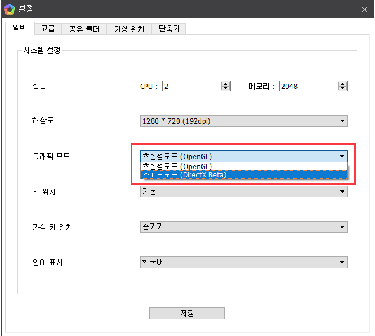Switch to the 일반 tab
375x336 pixels.
[19, 28]
